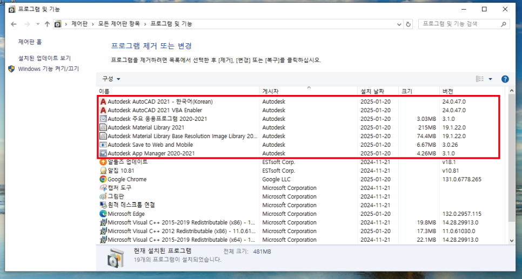Click the Autodesk App Manager 2020-2021 icon
The width and height of the screenshot is (522, 279).
click(103, 153)
